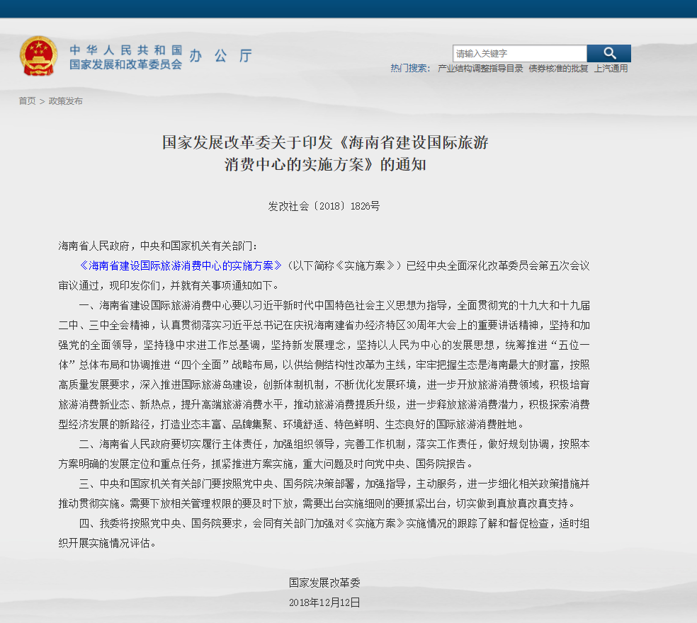The height and width of the screenshot is (623, 697).
Task: Click the 热门搜索 label
Action: tap(410, 69)
